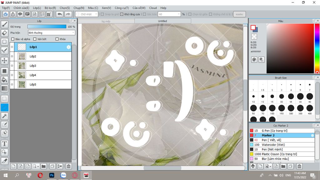Open Marker 2 brush settings gear
Screen dimensions: 320x180
312,135
